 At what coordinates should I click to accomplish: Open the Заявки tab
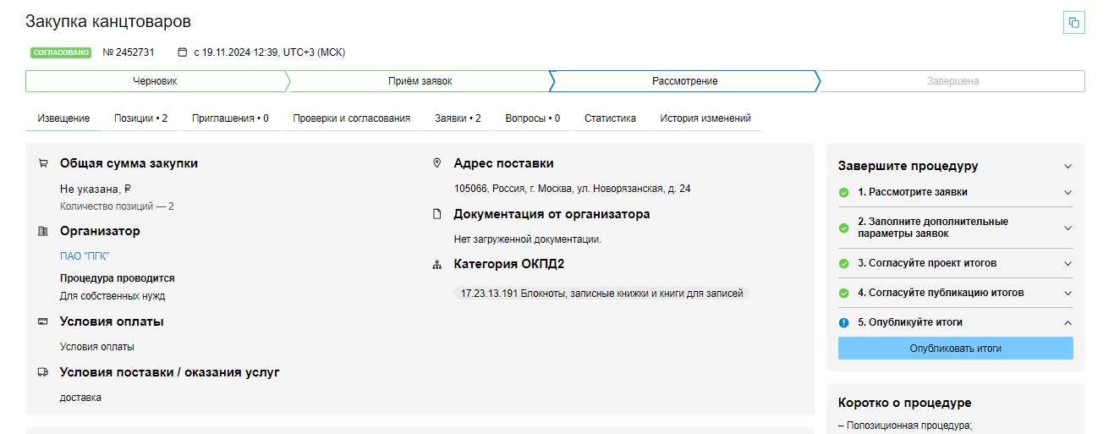click(x=458, y=118)
